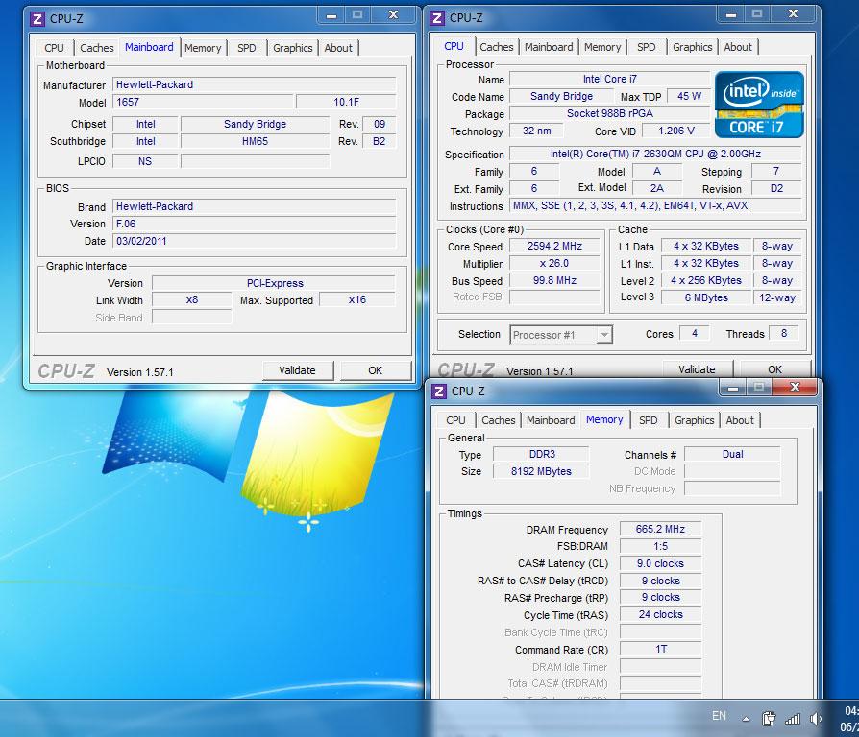Image resolution: width=859 pixels, height=737 pixels.
Task: Open the network signal tray icon
Action: (x=793, y=719)
